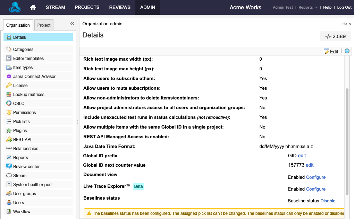Click the Users person icon

point(9,202)
